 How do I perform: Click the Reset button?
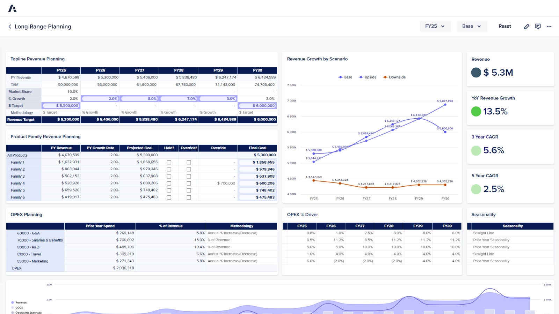click(504, 26)
